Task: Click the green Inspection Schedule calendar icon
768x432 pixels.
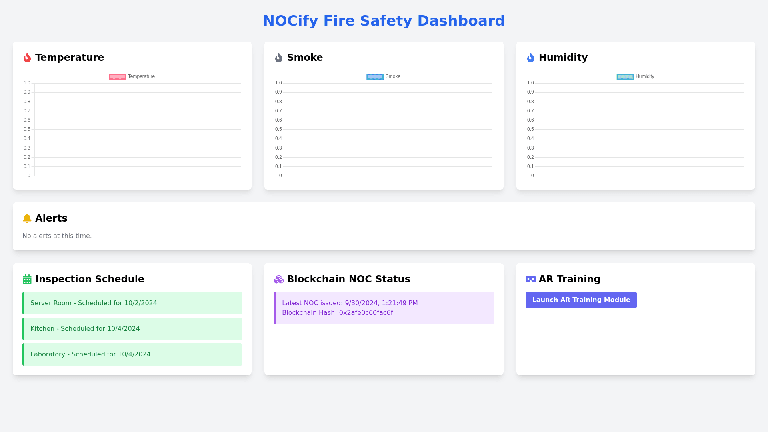Action: coord(27,279)
